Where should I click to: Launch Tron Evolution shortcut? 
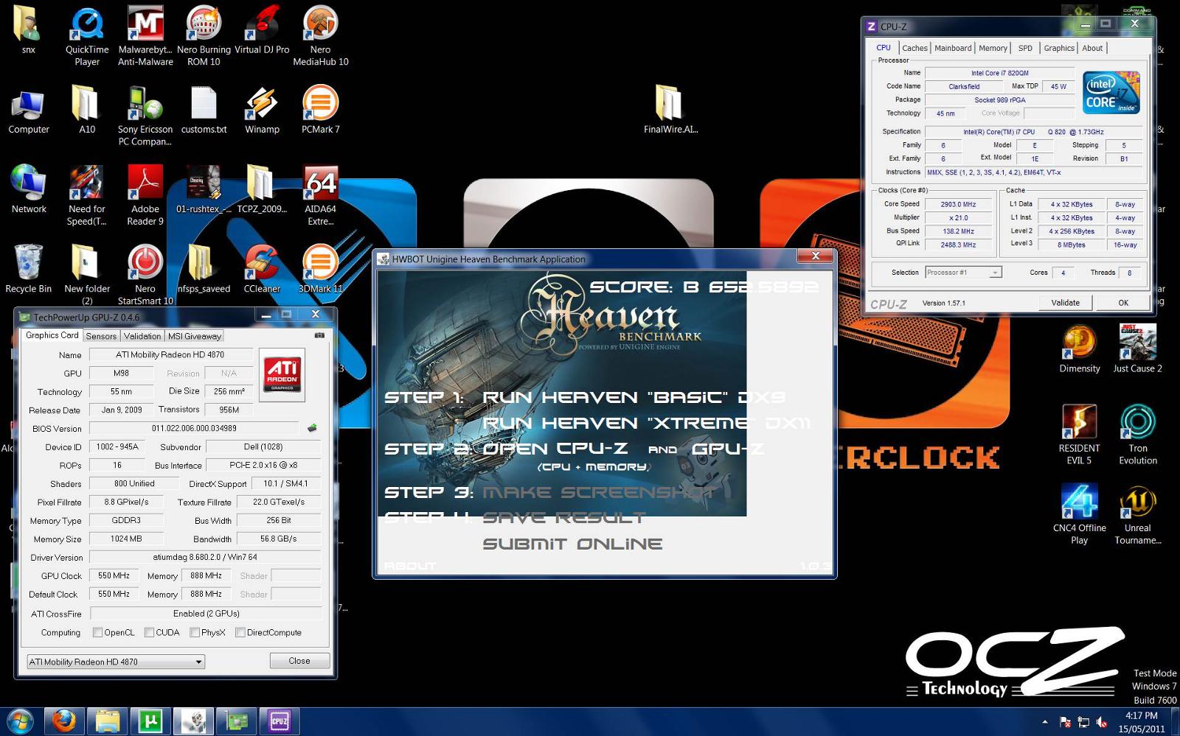(1137, 434)
